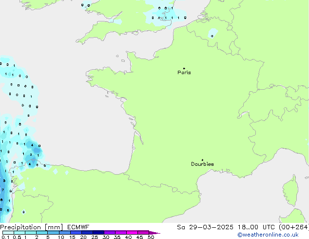
Task: Click the legend label '25'
Action: coord(95,237)
